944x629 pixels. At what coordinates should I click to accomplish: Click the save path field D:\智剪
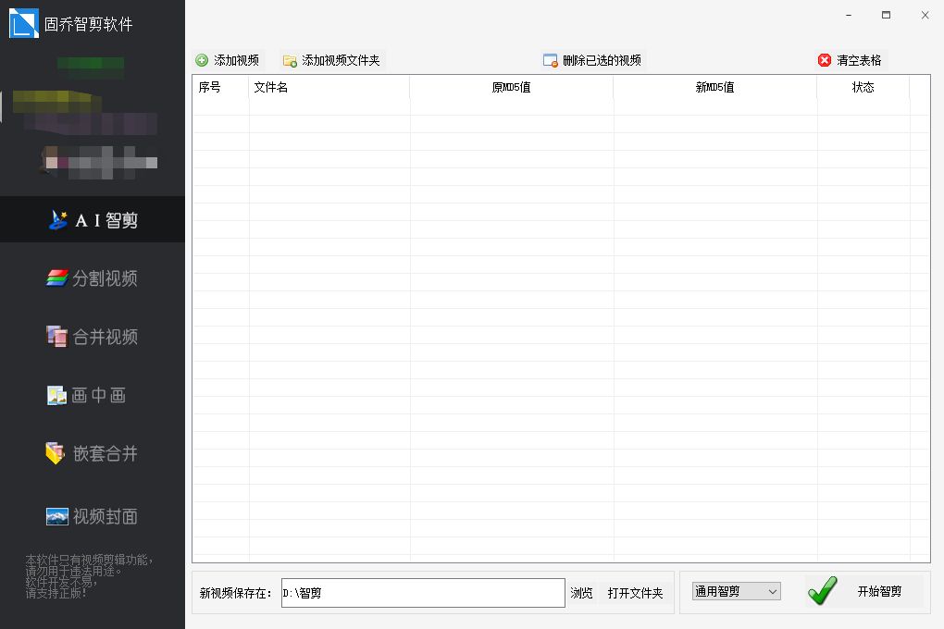click(423, 593)
